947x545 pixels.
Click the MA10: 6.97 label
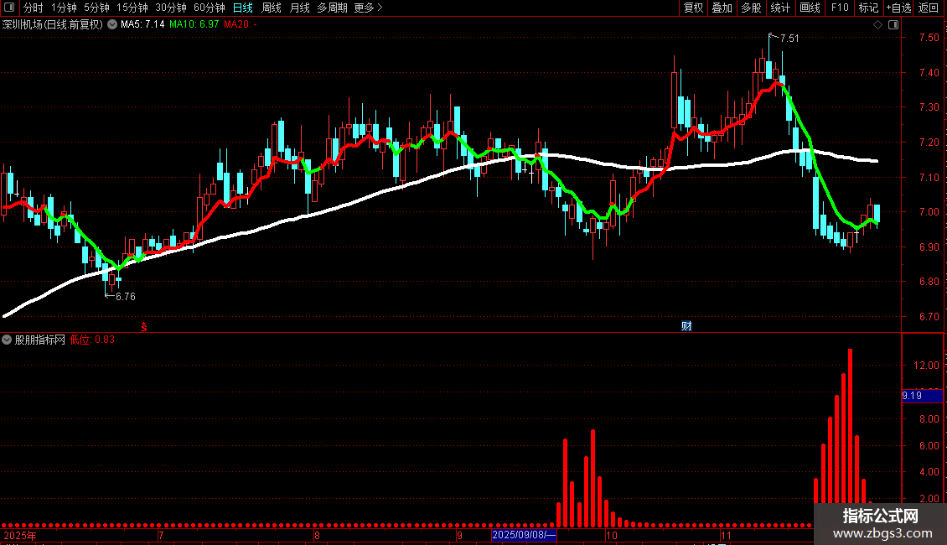(194, 25)
